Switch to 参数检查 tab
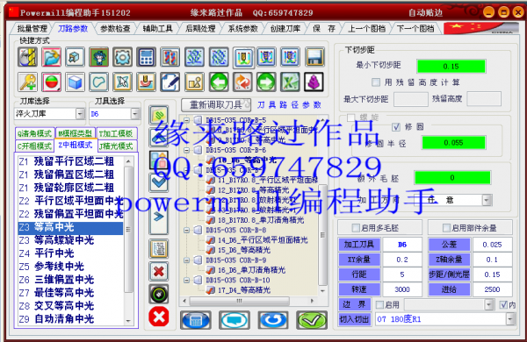The width and height of the screenshot is (527, 342). 115,29
